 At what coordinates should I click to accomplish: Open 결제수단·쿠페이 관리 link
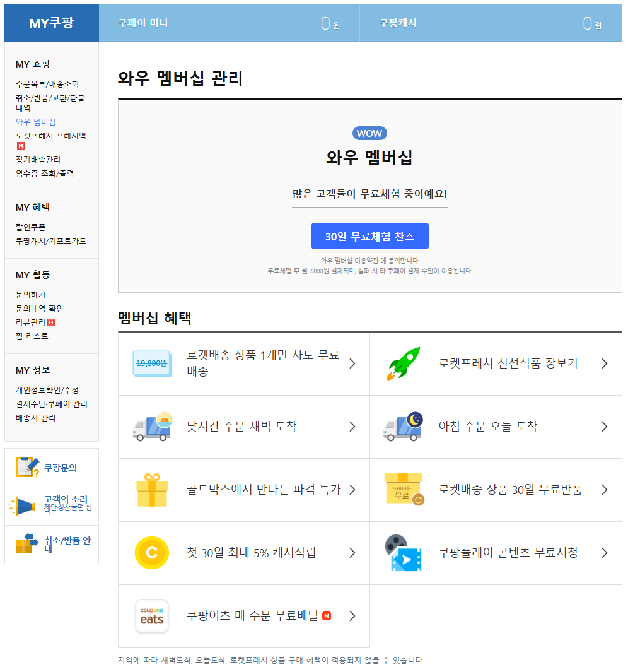click(x=52, y=404)
